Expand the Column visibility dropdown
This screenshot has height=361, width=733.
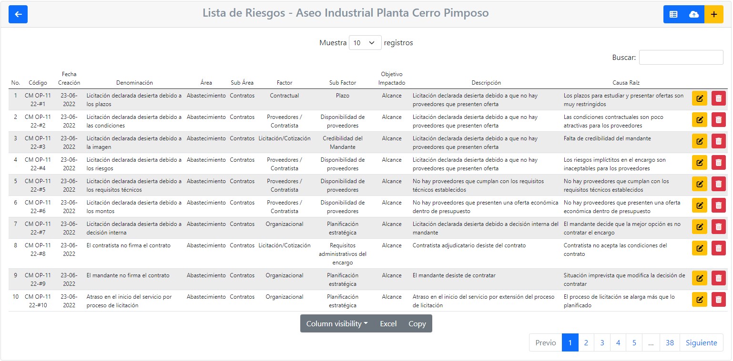point(337,323)
